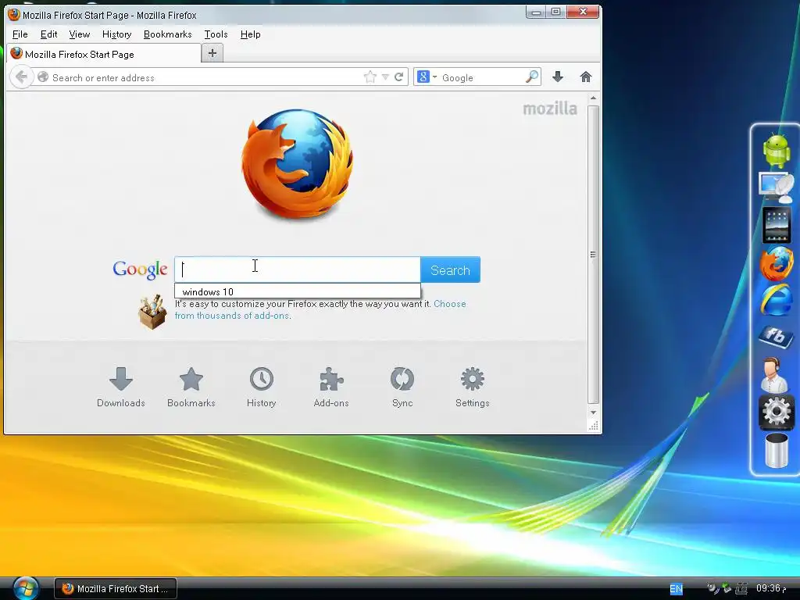800x600 pixels.
Task: Launch Firefox from the desktop dock
Action: point(776,262)
